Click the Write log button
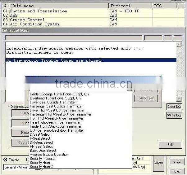The height and width of the screenshot is (175, 187). coord(174,116)
